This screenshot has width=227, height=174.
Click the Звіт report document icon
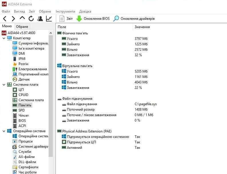point(62,19)
